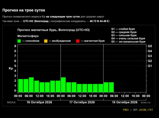Click the red 'магнитная буря' legend swatch
Viewport: 159px width, 118px height.
pyautogui.click(x=78, y=41)
